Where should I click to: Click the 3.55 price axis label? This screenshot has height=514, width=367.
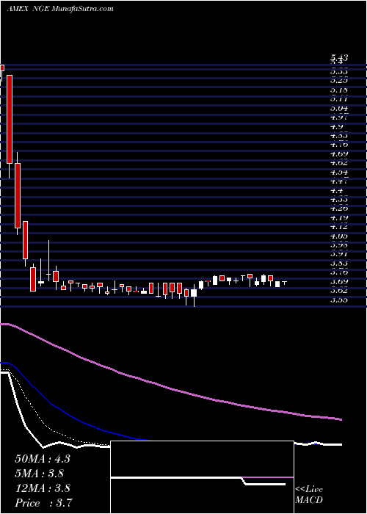pos(339,300)
